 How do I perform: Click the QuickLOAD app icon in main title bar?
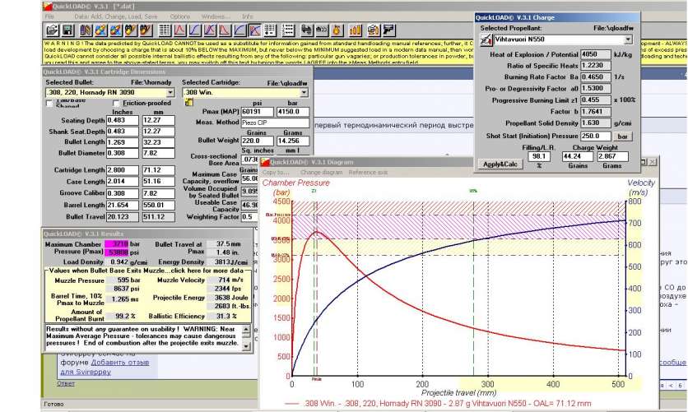click(47, 4)
